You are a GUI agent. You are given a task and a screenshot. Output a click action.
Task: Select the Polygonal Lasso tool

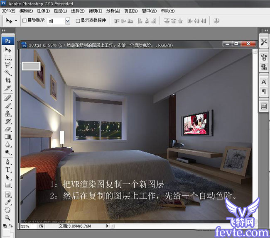(7, 65)
